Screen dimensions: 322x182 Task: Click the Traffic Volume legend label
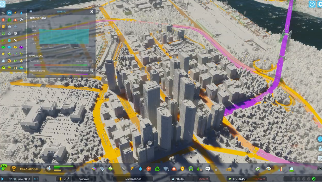click(x=37, y=71)
